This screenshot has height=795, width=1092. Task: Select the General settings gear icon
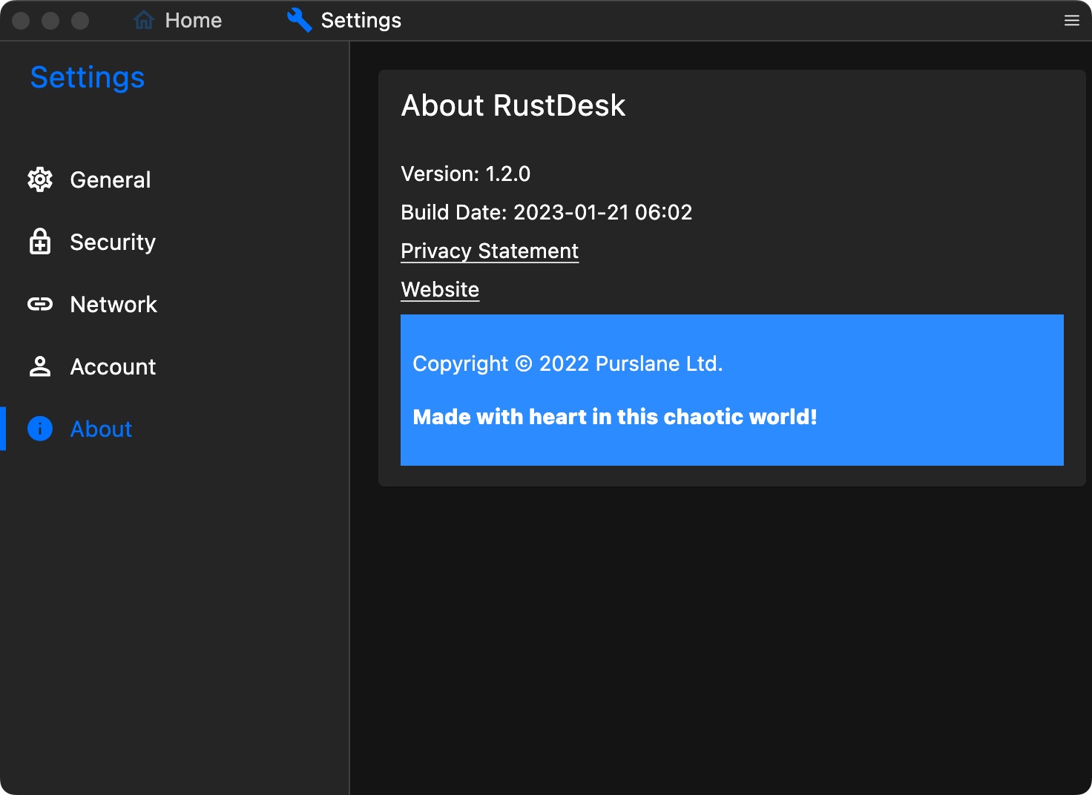click(40, 179)
